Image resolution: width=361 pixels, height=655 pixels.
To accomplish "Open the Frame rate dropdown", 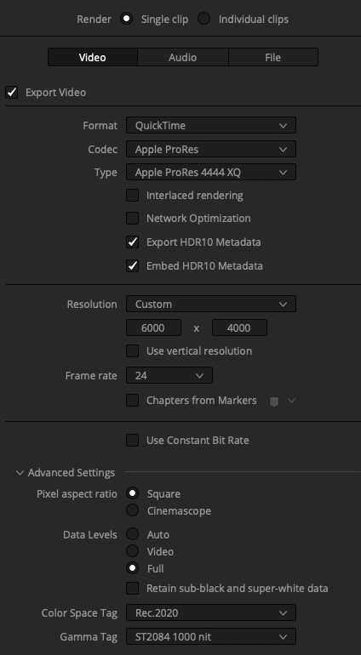I will coord(169,375).
